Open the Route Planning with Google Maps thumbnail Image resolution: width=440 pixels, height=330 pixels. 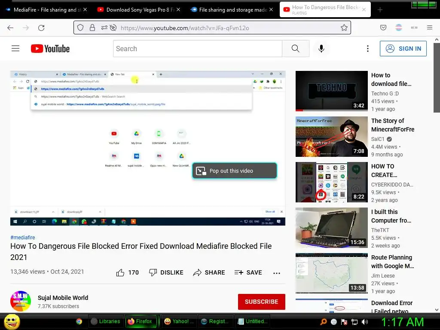click(331, 273)
